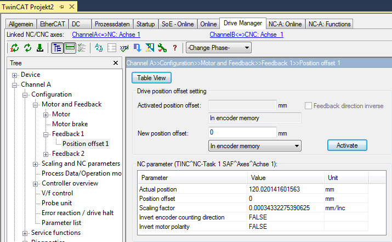Open the ChannelB<=>CNC: Achse_1 link
This screenshot has height=242, width=392.
click(x=247, y=35)
